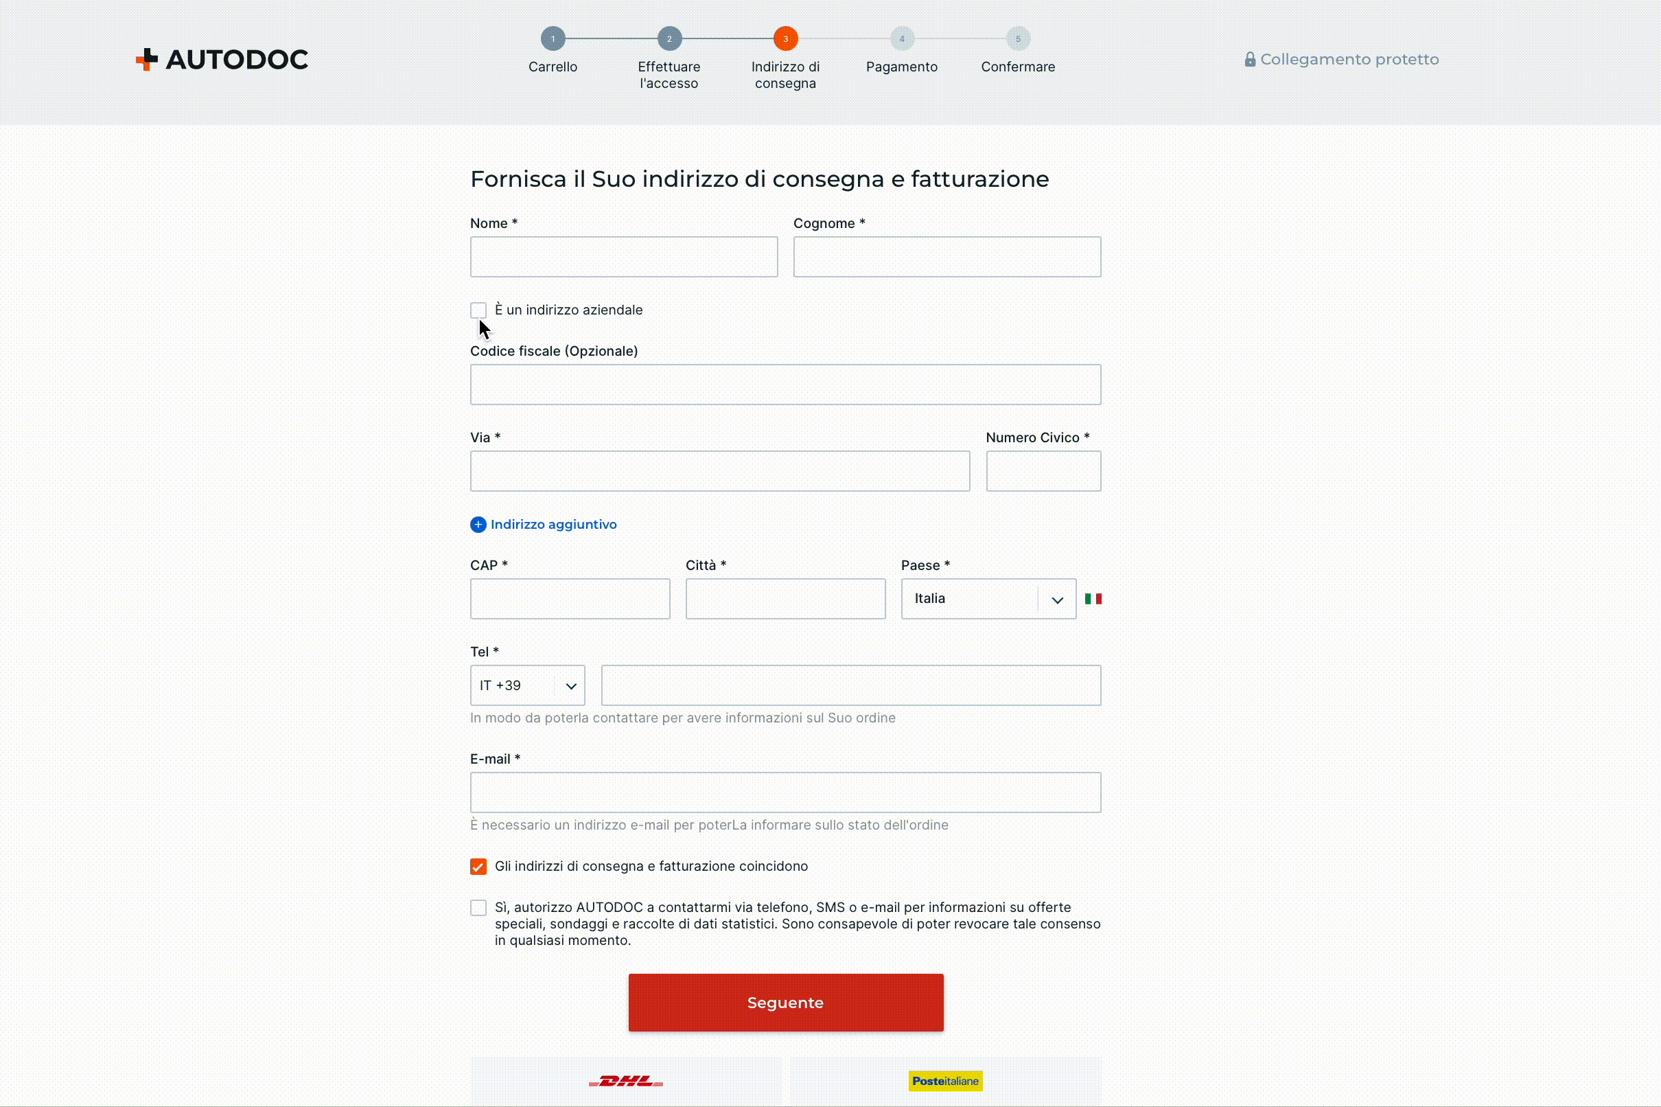This screenshot has height=1107, width=1661.
Task: Enable the business address checkbox
Action: coord(478,310)
